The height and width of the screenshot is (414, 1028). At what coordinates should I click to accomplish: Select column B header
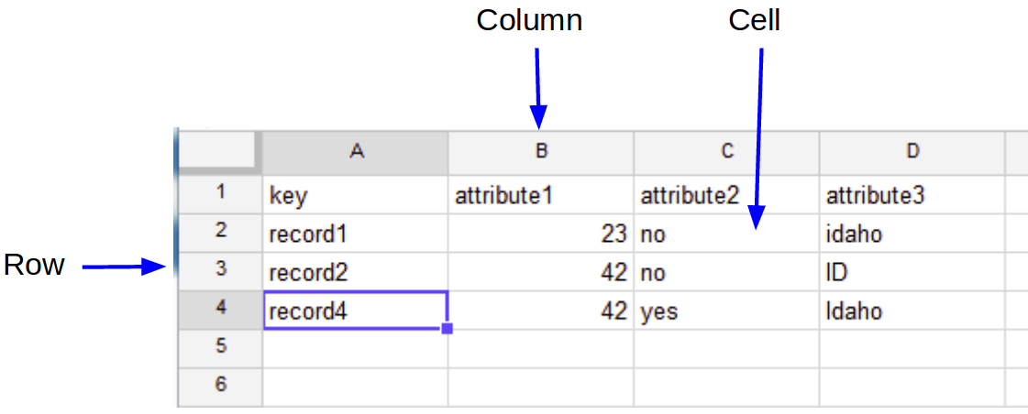pyautogui.click(x=541, y=152)
